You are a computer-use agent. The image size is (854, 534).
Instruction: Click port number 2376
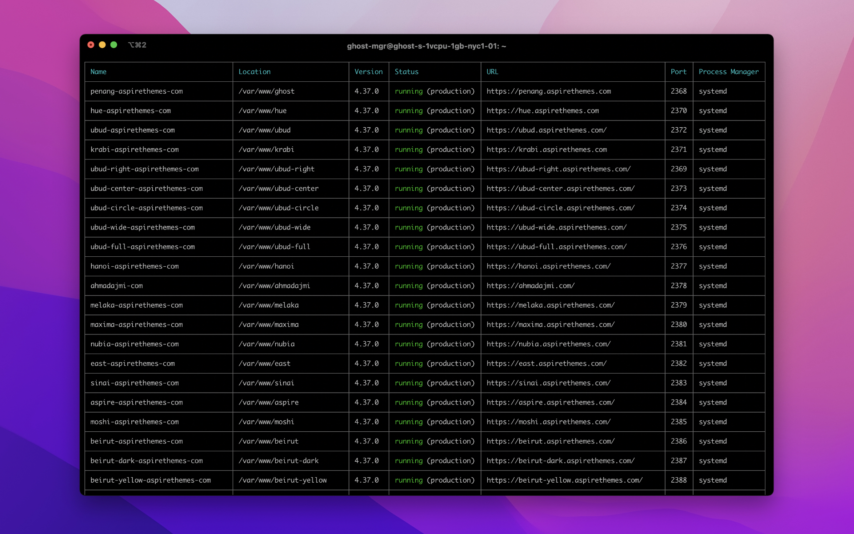(x=679, y=247)
